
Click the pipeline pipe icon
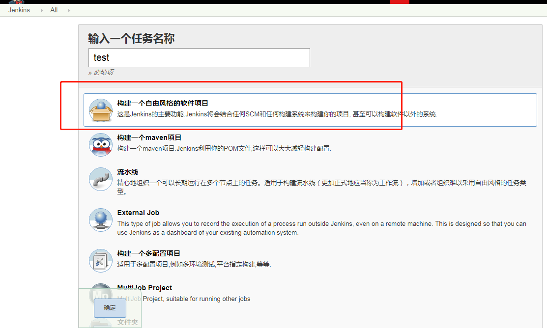click(101, 179)
